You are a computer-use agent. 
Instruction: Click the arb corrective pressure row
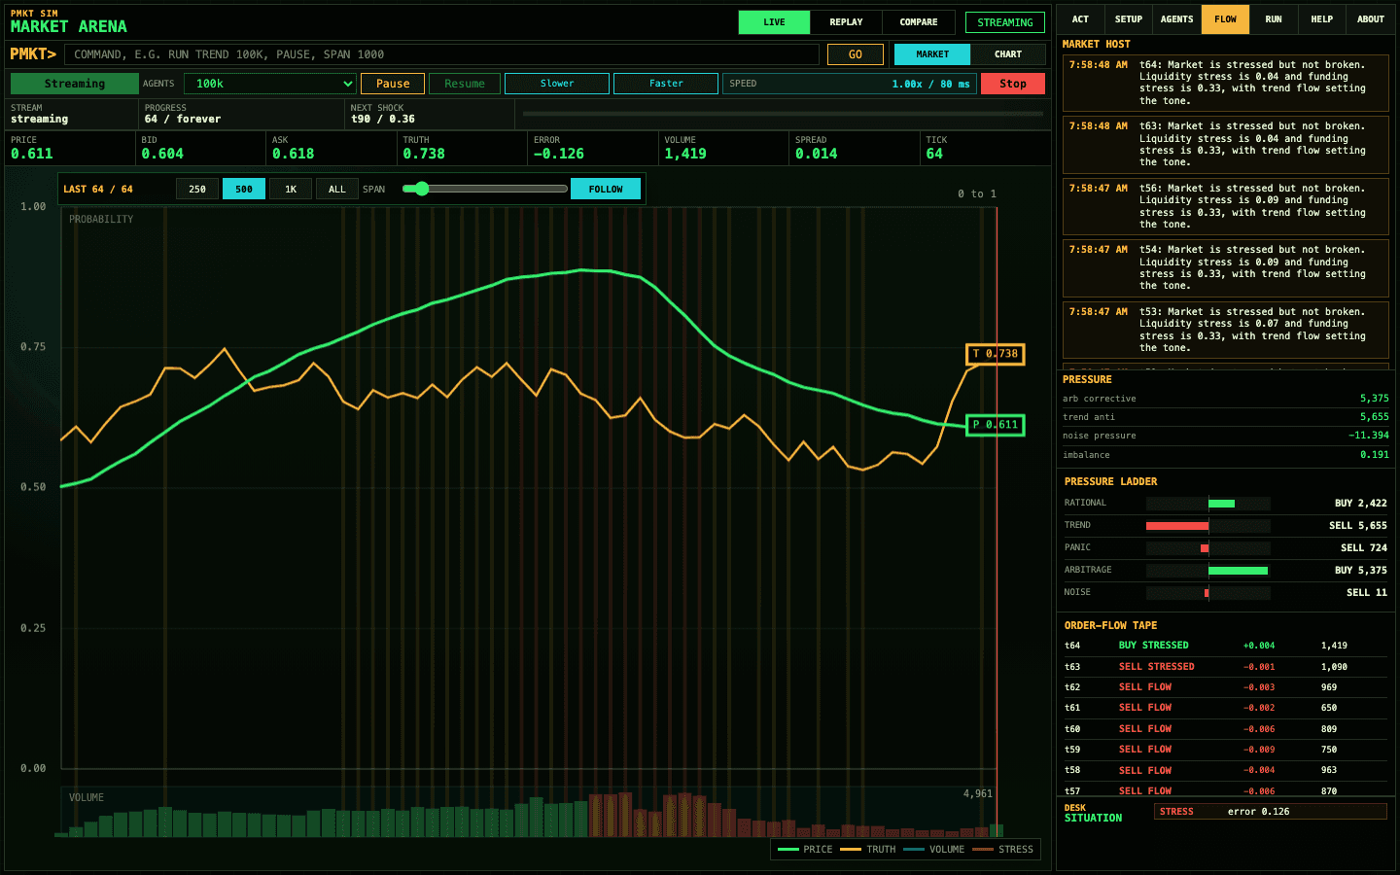point(1226,399)
